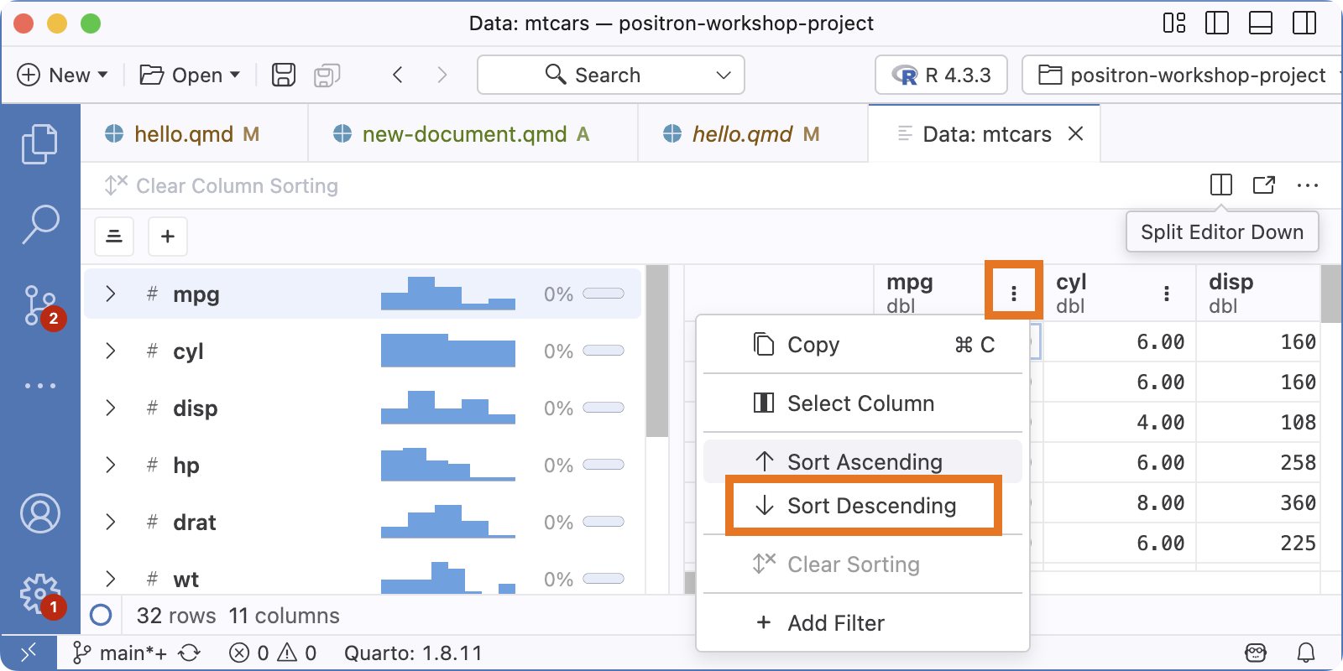The width and height of the screenshot is (1343, 671).
Task: Toggle the bottom panel layout icon
Action: click(x=1261, y=23)
